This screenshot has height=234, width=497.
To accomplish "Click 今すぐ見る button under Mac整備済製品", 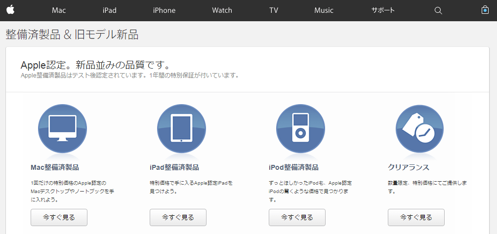I will click(x=59, y=217).
